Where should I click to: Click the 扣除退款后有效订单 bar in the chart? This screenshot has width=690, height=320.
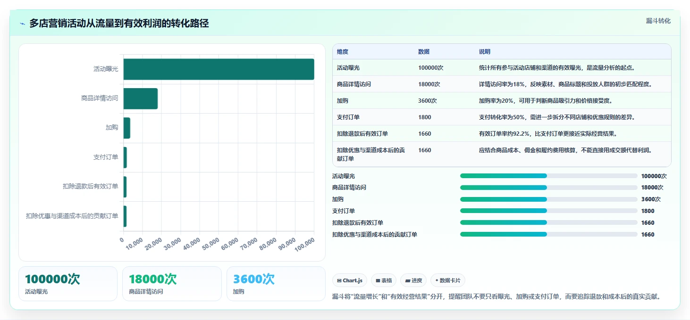coord(125,187)
